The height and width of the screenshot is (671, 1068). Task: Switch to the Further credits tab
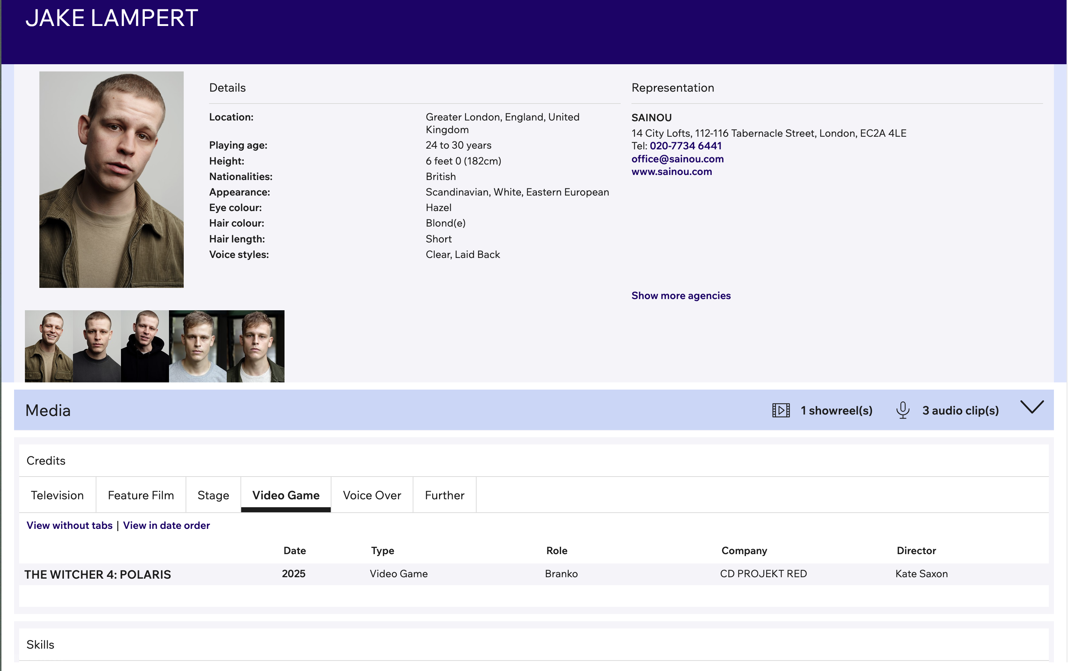pyautogui.click(x=444, y=495)
